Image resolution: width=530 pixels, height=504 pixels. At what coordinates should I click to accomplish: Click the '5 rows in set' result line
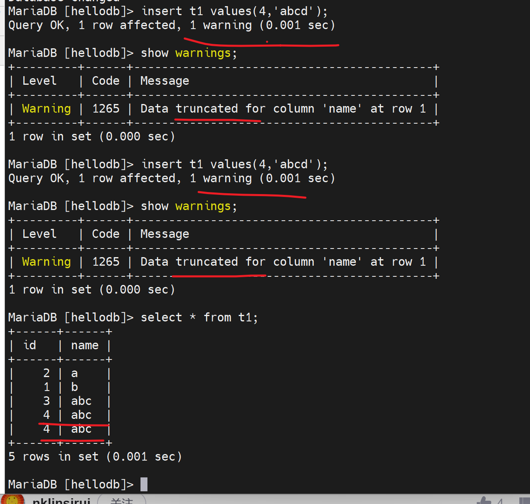tap(95, 457)
